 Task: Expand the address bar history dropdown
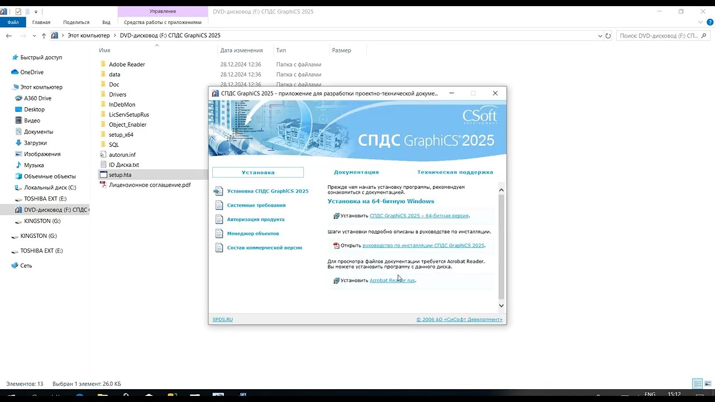point(600,36)
